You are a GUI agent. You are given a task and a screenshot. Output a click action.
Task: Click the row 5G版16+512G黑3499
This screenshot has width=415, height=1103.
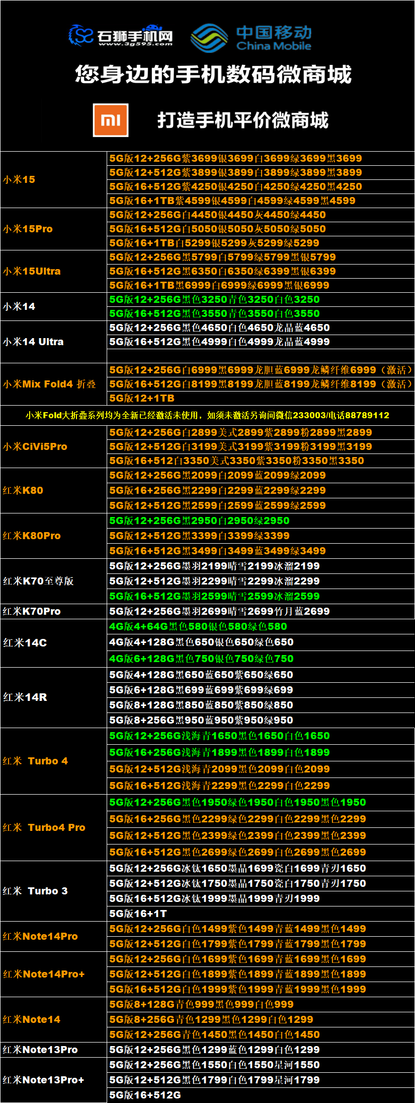tap(261, 551)
